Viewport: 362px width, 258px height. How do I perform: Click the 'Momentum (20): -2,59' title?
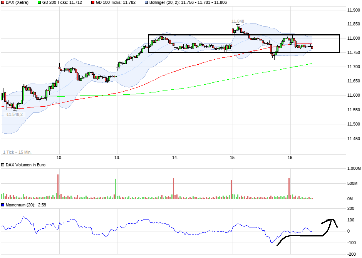(x=26, y=205)
